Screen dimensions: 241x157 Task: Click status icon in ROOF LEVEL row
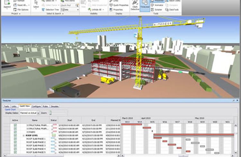[54, 136]
